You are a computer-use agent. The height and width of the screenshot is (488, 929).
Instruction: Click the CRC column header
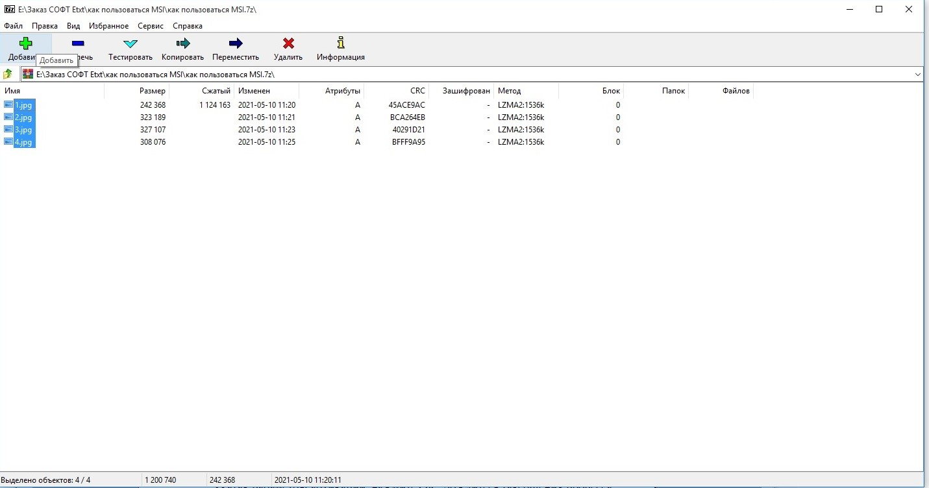click(417, 91)
